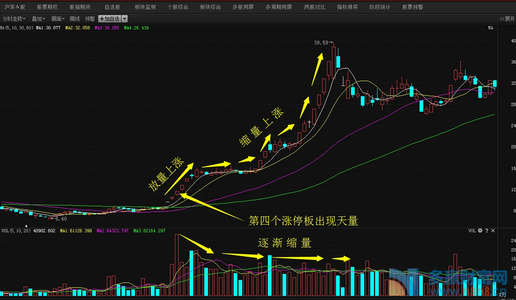Click the white triangle date marker
516x300 pixels.
(26, 226)
